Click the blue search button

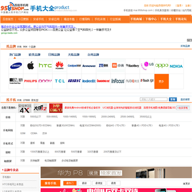click(x=173, y=99)
